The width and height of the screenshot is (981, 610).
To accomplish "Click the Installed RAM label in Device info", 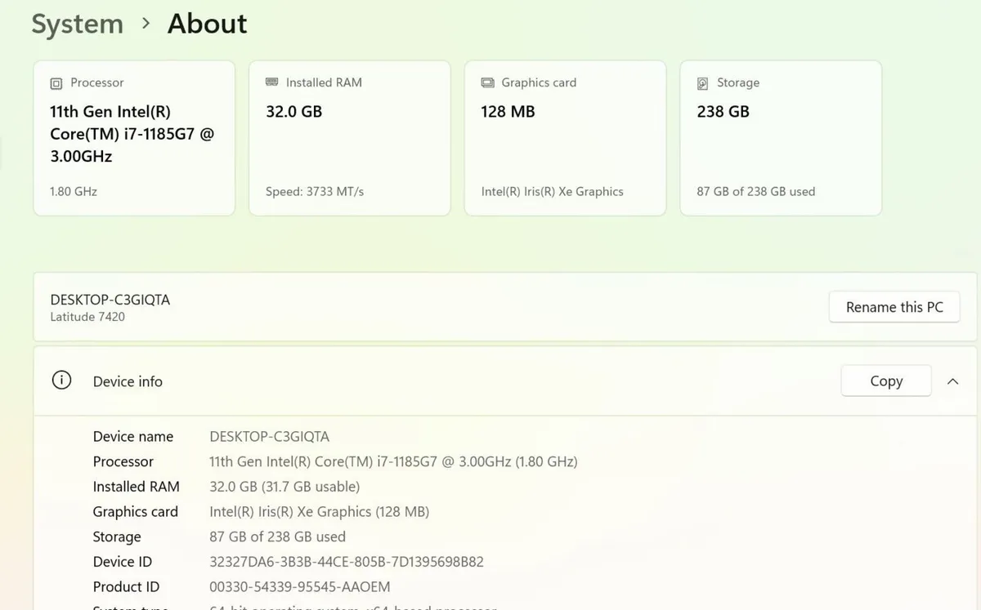I will click(x=137, y=487).
